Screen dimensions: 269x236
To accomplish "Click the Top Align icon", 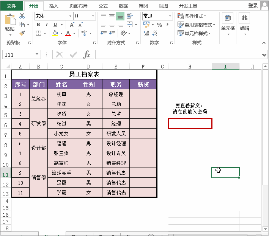I will point(104,16).
